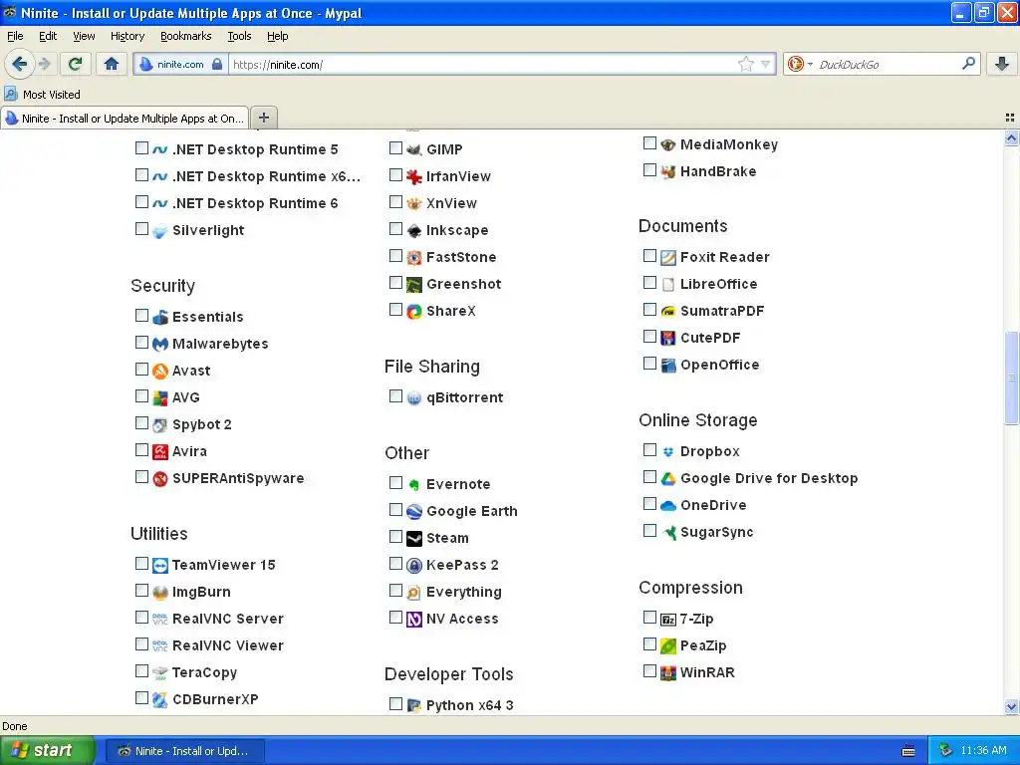Click the SUPERAntiSpyware icon
The image size is (1020, 765).
160,479
